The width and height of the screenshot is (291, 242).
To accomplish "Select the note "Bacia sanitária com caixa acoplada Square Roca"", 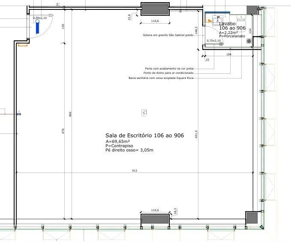I will tap(161, 78).
